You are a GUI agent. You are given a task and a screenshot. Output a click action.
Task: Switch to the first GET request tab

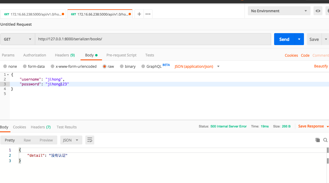coord(33,14)
